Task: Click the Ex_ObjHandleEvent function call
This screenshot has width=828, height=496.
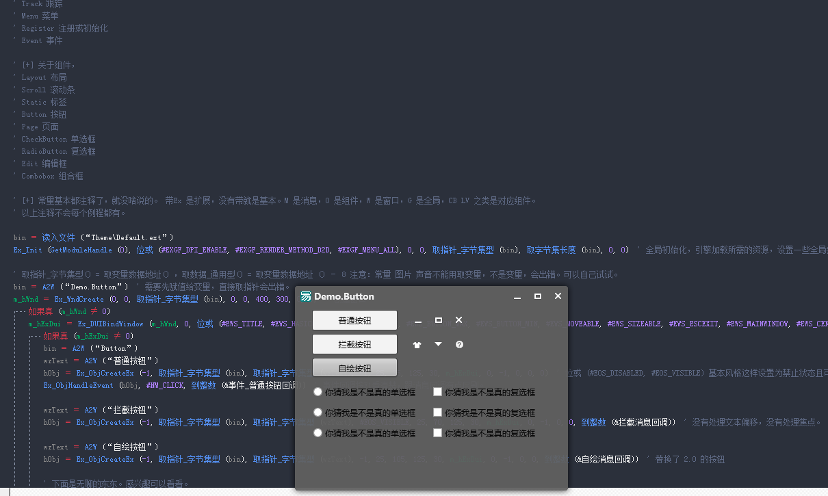Action: (x=79, y=385)
